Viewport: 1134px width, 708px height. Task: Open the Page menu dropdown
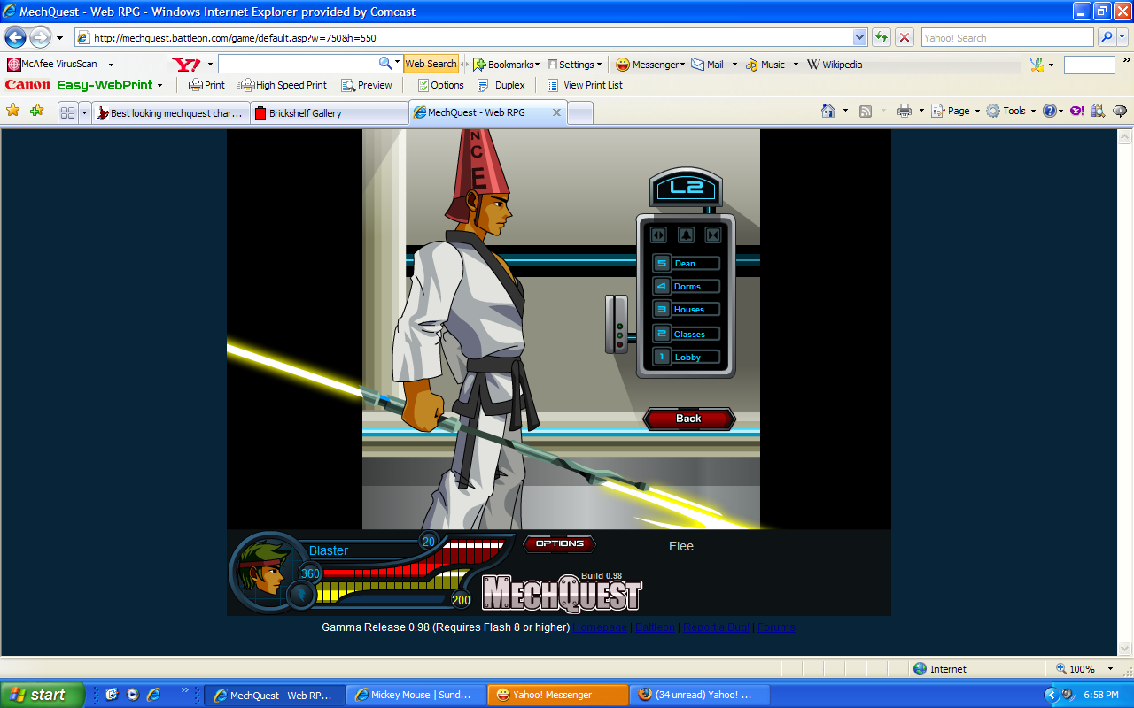(977, 112)
